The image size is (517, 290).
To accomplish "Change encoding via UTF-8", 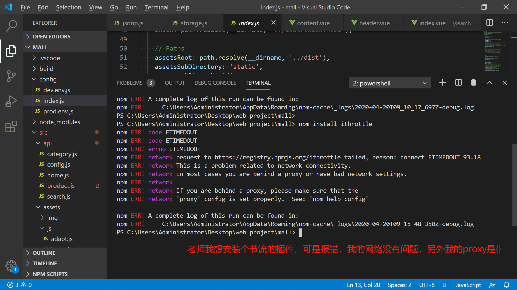I will tap(427, 285).
